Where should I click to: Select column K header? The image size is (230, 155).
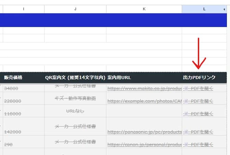[144, 9]
